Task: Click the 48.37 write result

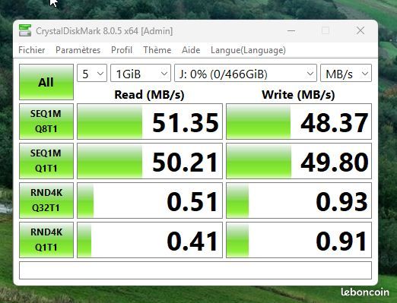Action: point(299,122)
